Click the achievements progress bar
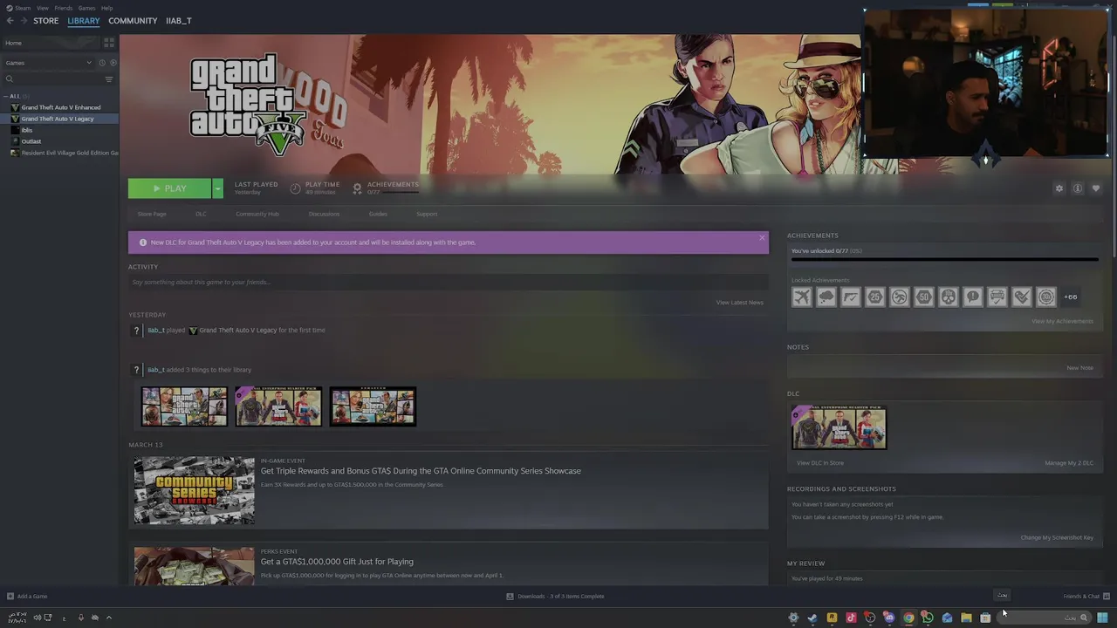Viewport: 1117px width, 628px height. 945,259
